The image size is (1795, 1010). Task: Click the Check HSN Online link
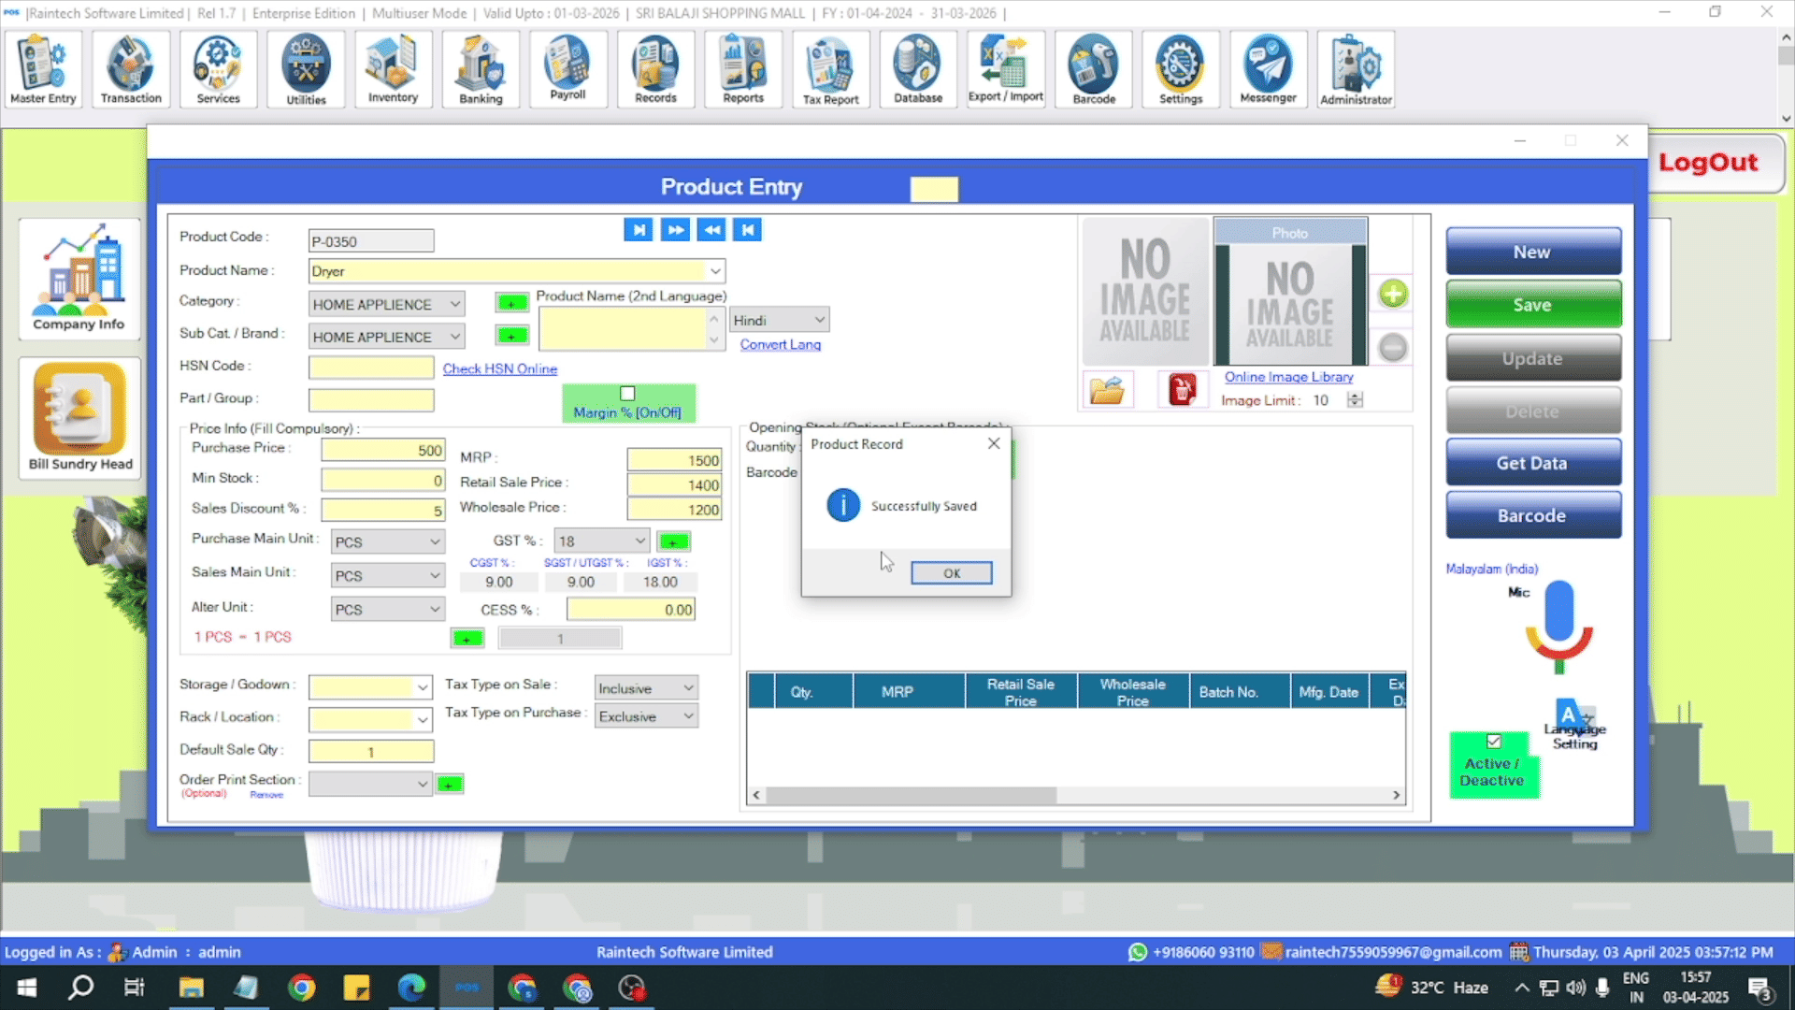[x=499, y=368]
